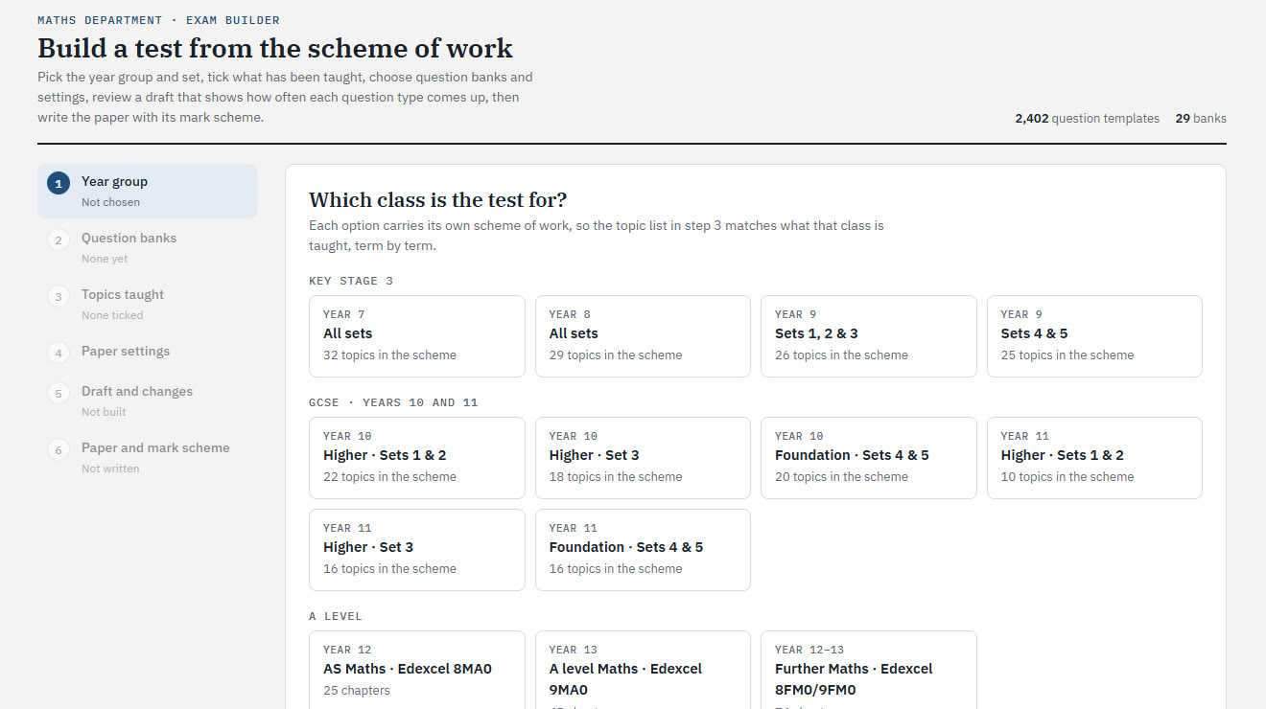Click the "KEY STAGE 3" section label

point(351,281)
